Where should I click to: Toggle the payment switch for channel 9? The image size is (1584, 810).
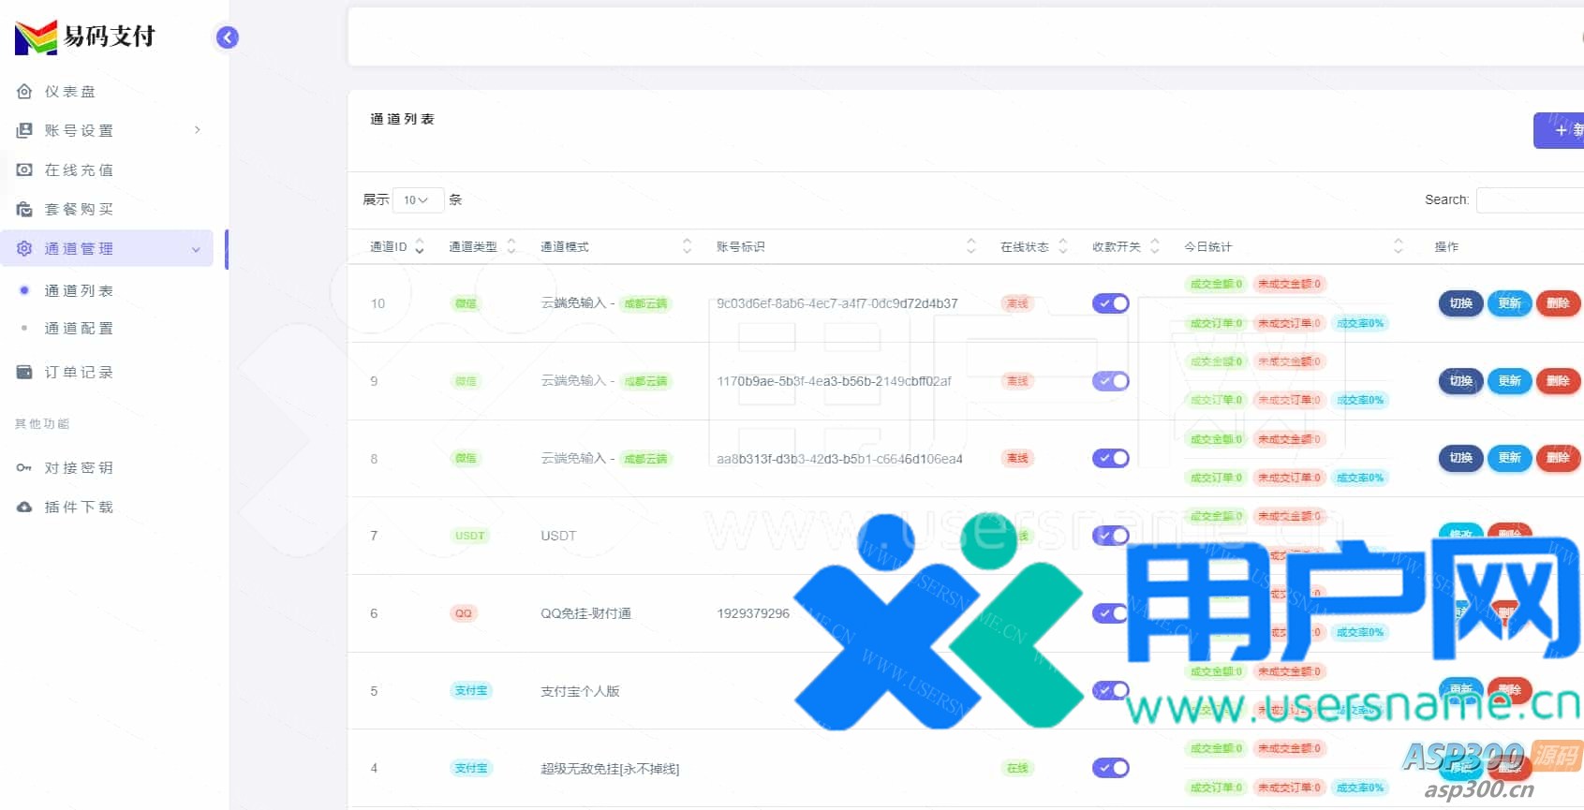coord(1110,381)
